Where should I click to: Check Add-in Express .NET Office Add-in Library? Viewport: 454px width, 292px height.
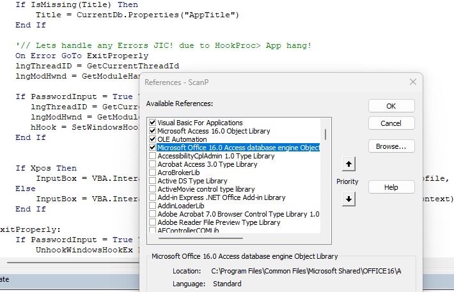[x=153, y=197]
